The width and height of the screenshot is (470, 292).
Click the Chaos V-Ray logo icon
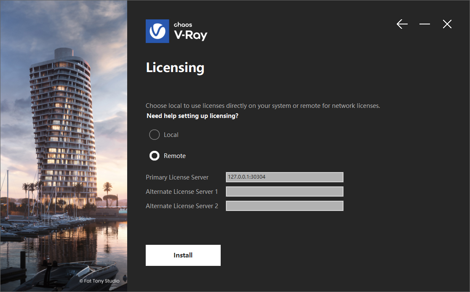158,31
